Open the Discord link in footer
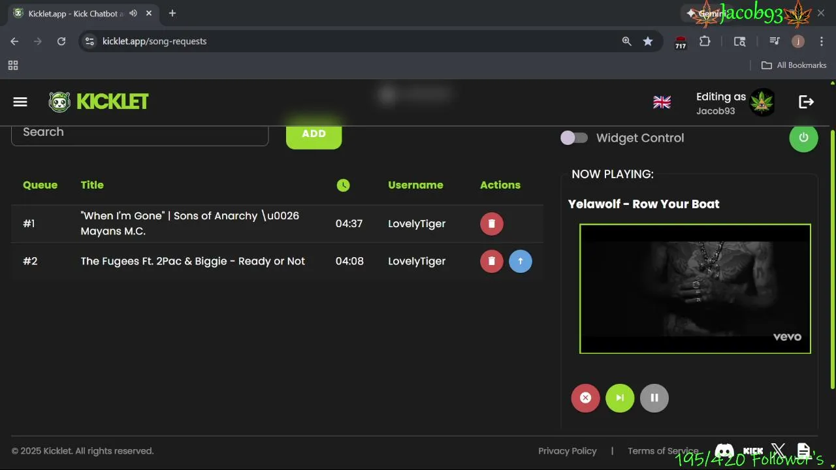The height and width of the screenshot is (470, 836). (724, 451)
